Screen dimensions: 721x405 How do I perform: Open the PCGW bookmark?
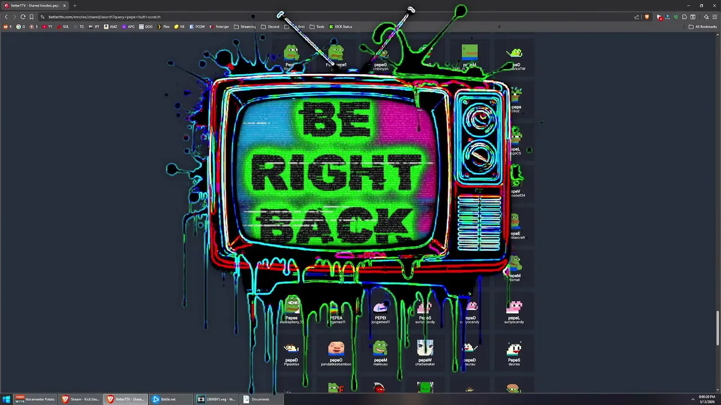(x=197, y=26)
